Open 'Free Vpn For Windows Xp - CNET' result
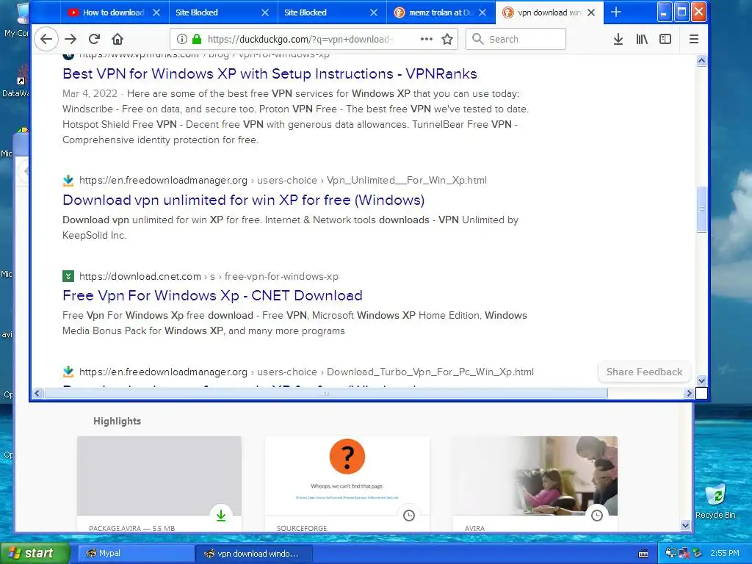Image resolution: width=752 pixels, height=564 pixels. tap(212, 295)
